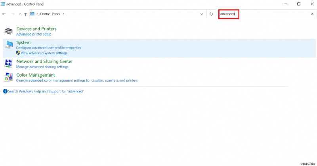Search Windows Help and Support for "advanced"
This screenshot has height=166, width=317.
click(46, 92)
